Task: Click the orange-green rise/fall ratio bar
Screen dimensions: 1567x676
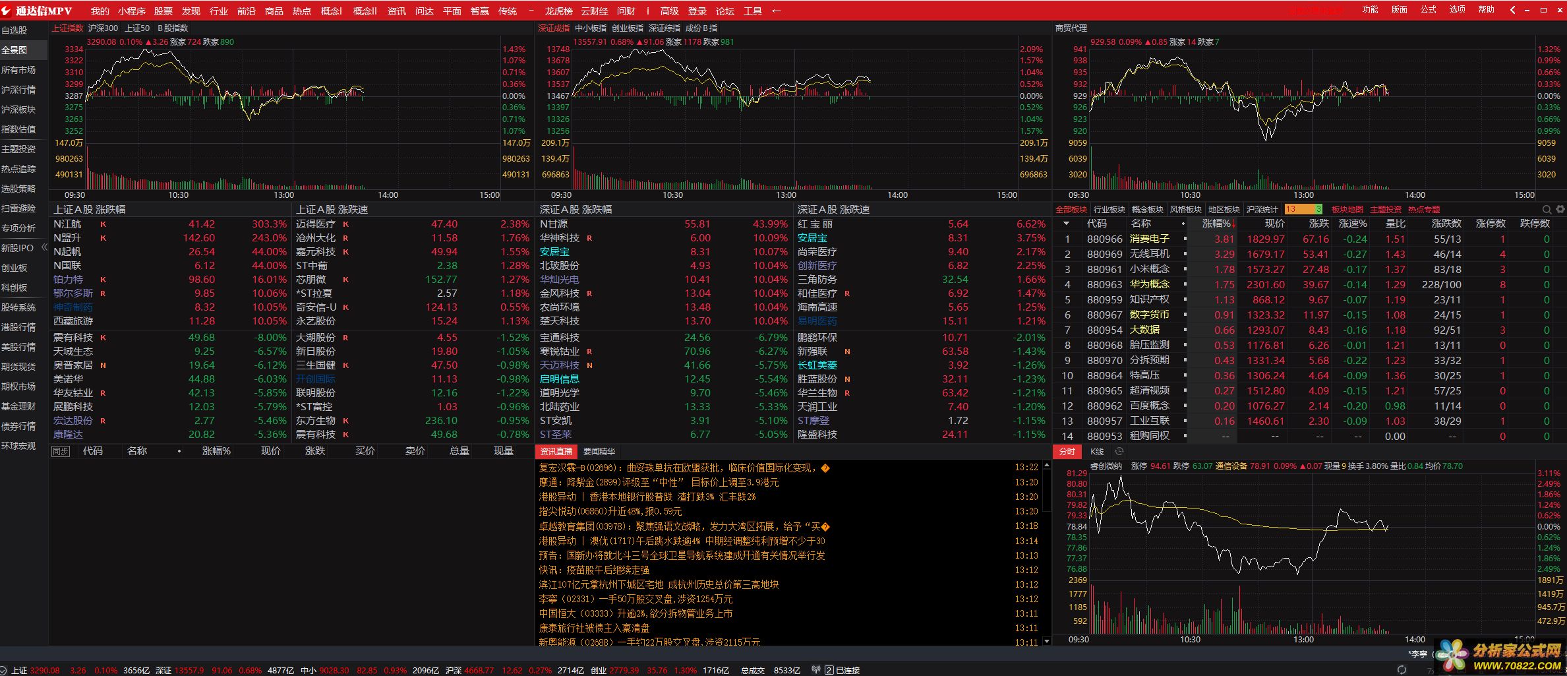Action: click(1303, 210)
